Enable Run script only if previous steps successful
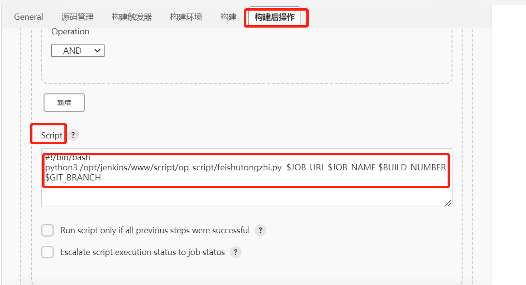The width and height of the screenshot is (526, 285). [47, 230]
